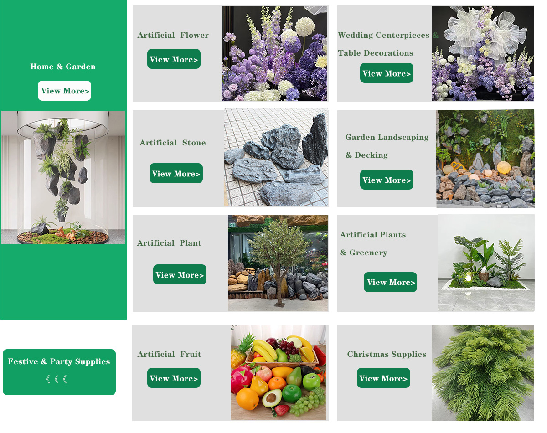Screen dimensions: 547x433
Task: Open the hanging stones terrarium image
Action: [63, 177]
